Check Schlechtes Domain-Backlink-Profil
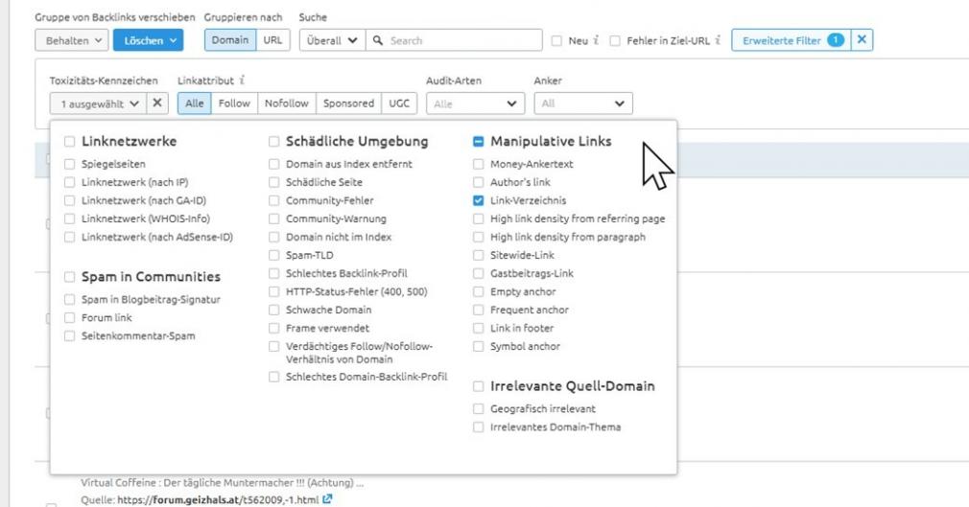The width and height of the screenshot is (969, 507). click(x=273, y=377)
